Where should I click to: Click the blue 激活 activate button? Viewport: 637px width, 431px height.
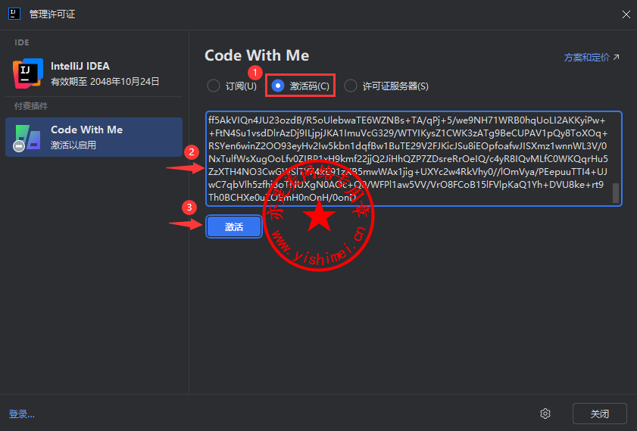(234, 226)
